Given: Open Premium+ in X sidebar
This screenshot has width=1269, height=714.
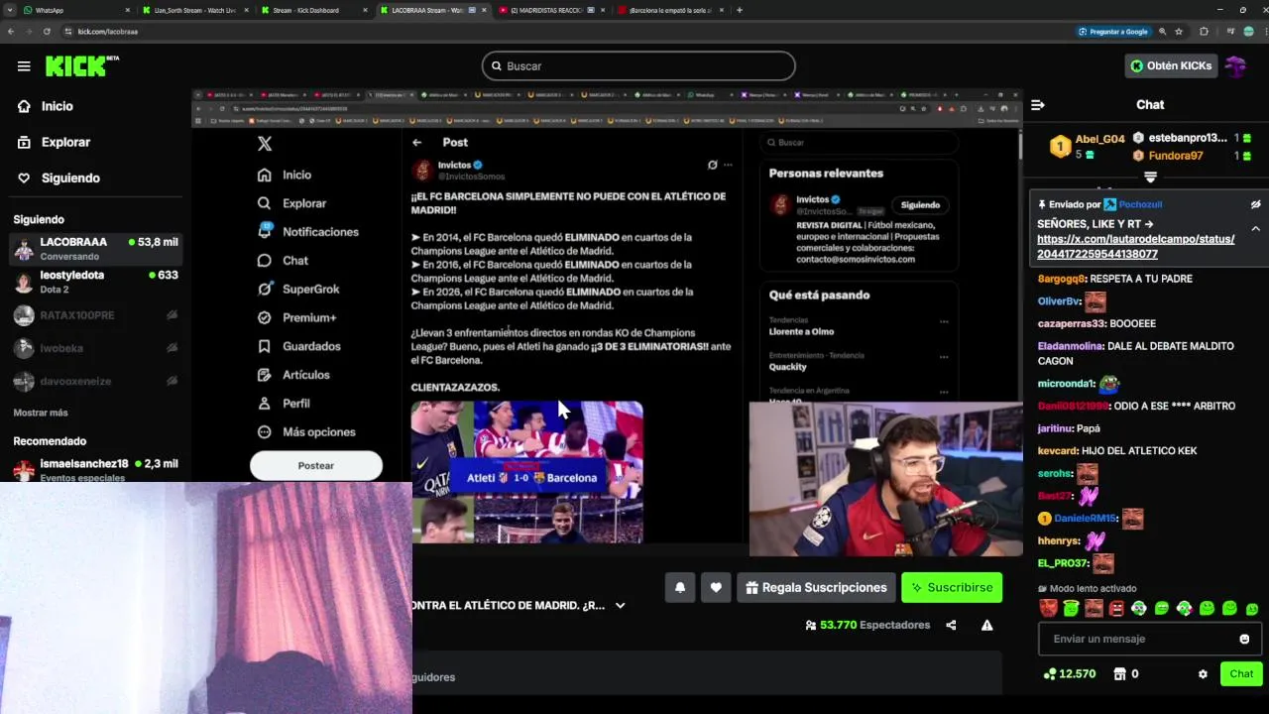Looking at the screenshot, I should coord(297,318).
